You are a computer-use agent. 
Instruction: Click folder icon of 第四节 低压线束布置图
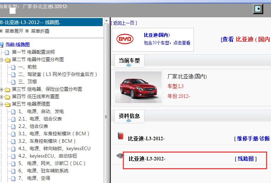pyautogui.click(x=7, y=97)
